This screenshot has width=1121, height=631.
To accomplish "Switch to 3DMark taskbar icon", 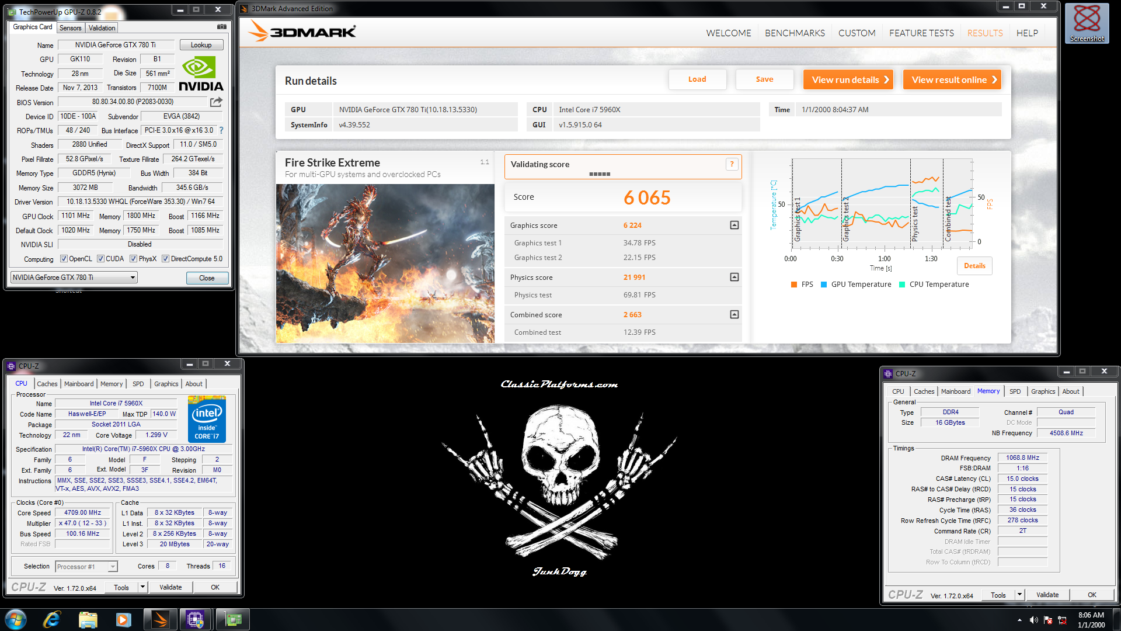I will [x=160, y=619].
